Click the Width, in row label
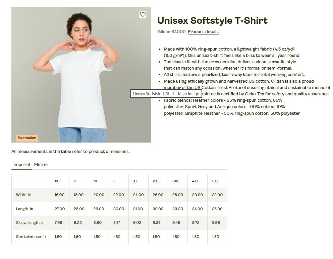The height and width of the screenshot is (259, 333). coord(23,195)
